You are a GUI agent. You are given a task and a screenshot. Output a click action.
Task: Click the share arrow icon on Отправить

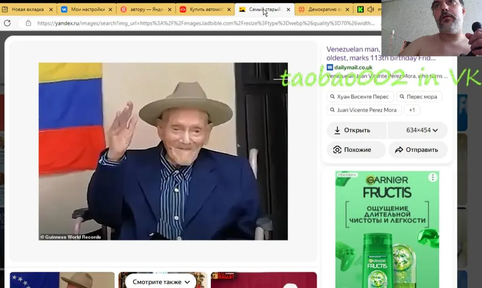click(x=399, y=150)
